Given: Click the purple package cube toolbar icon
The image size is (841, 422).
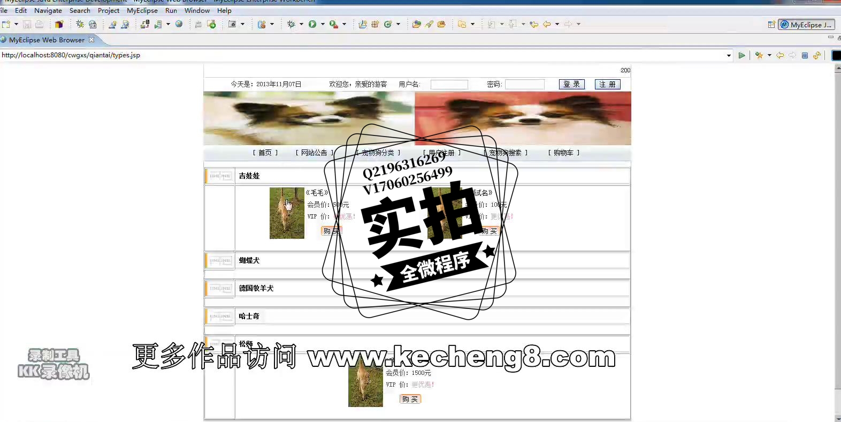Looking at the screenshot, I should click(x=59, y=24).
